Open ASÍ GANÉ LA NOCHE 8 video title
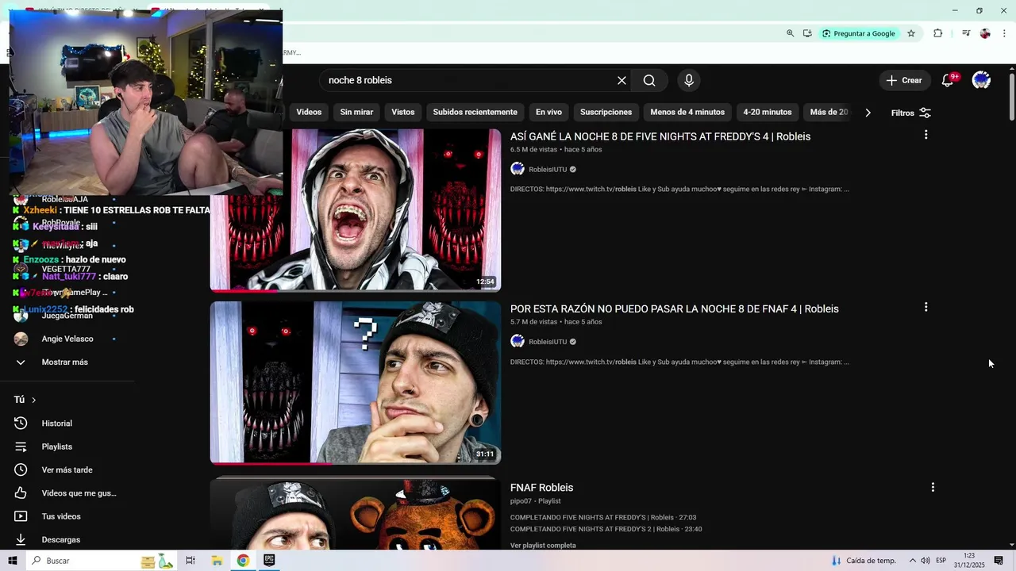 tap(660, 136)
